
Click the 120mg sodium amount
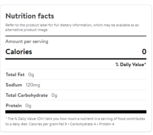tap(33, 85)
